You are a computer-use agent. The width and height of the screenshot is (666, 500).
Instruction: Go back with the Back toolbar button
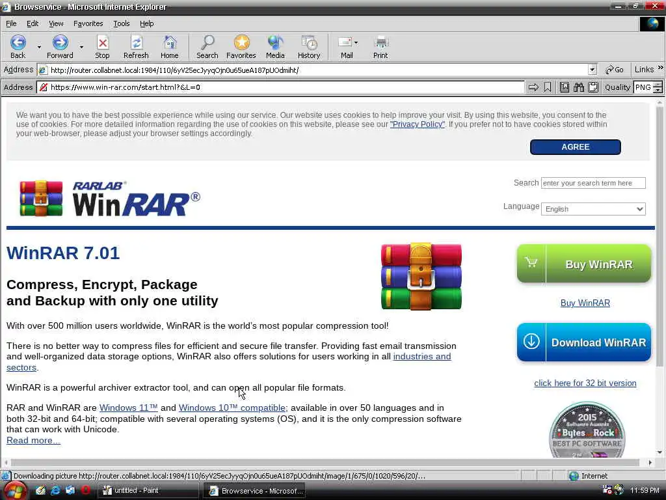coord(18,47)
